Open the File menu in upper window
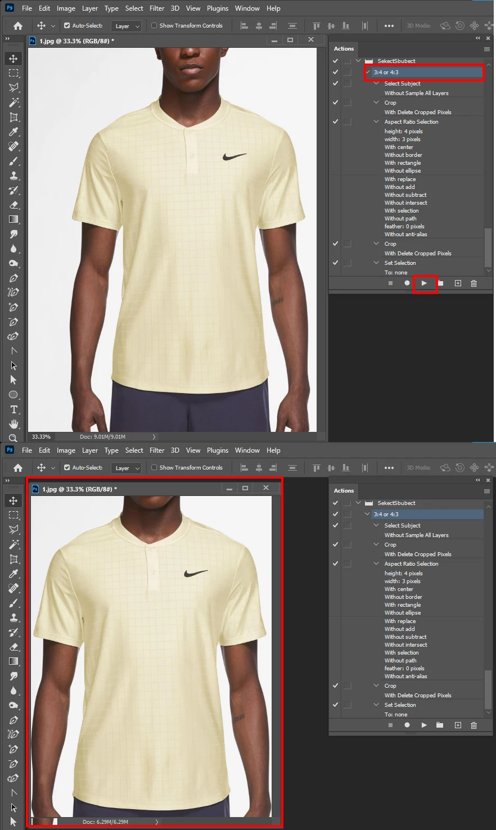496x830 pixels. [27, 8]
